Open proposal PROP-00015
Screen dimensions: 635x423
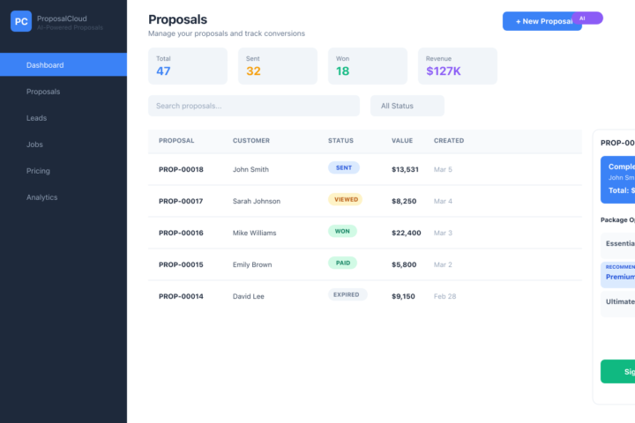(x=181, y=264)
